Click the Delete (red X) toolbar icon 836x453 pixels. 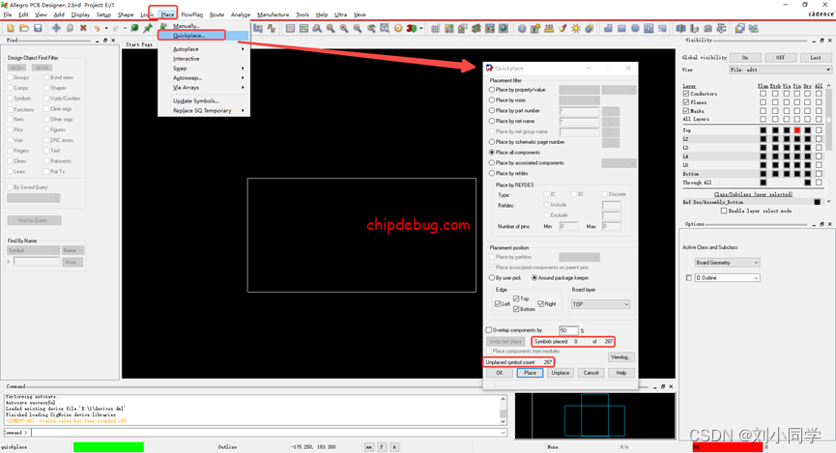83,28
